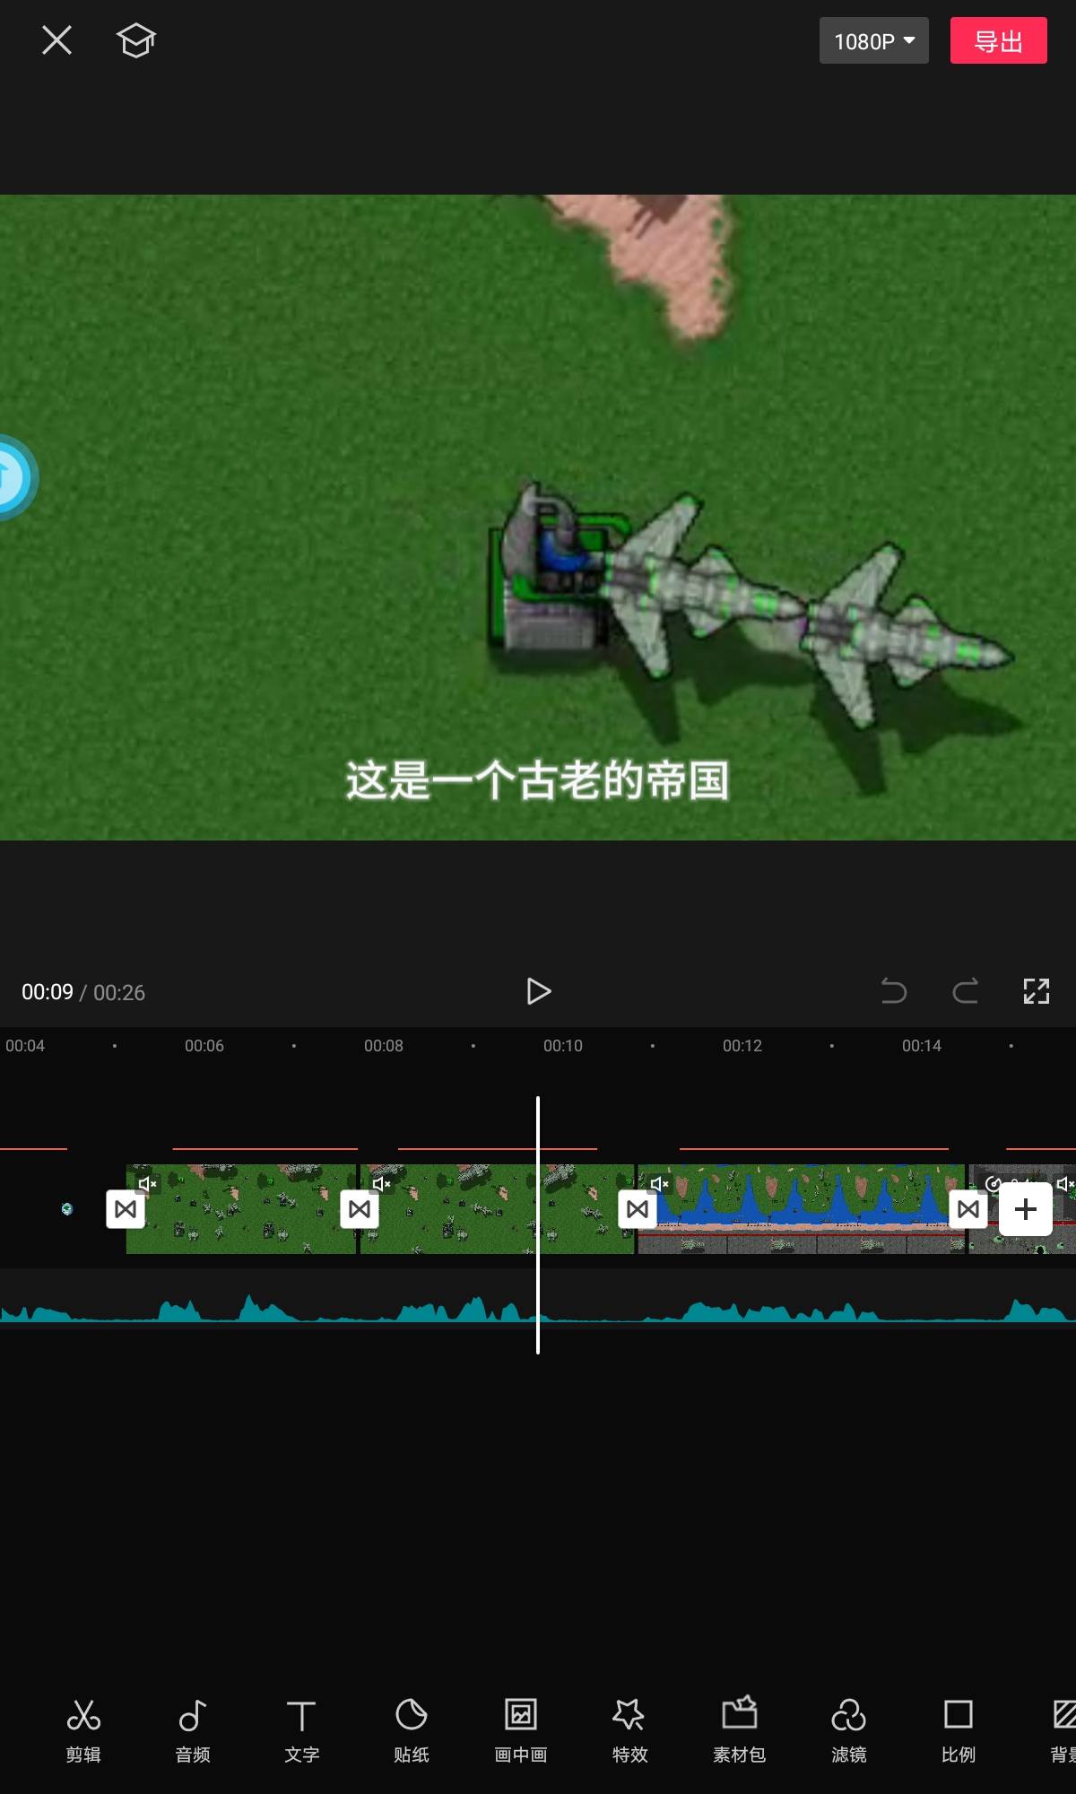This screenshot has height=1794, width=1076.
Task: Toggle fullscreen preview mode
Action: click(1036, 991)
